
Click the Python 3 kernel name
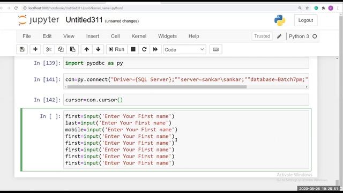[299, 36]
